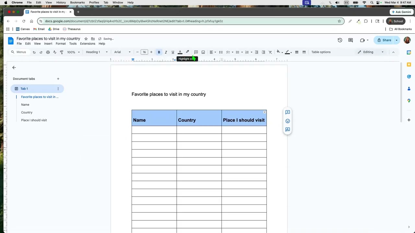Click the Share button
Screen dimensions: 415x233
point(384,40)
